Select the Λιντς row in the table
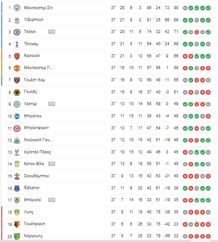Viewport: 218px width, 242px height. tap(109, 212)
